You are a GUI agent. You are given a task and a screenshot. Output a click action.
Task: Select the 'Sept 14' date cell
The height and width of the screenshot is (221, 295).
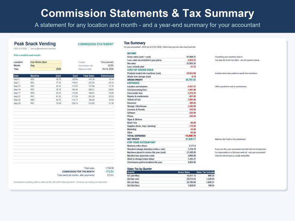[17, 90]
